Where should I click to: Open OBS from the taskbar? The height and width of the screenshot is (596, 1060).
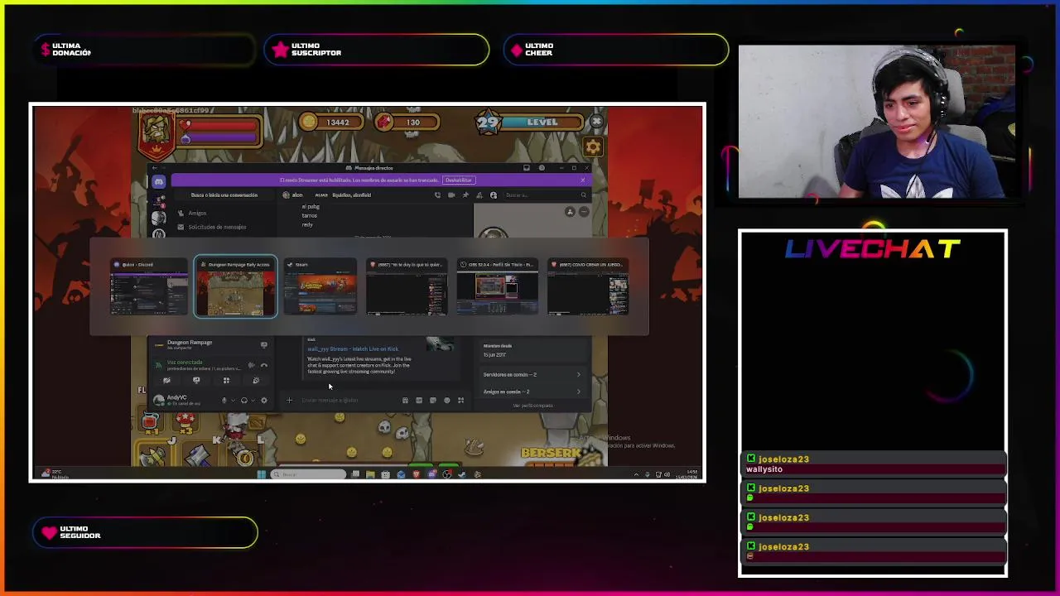click(x=446, y=474)
